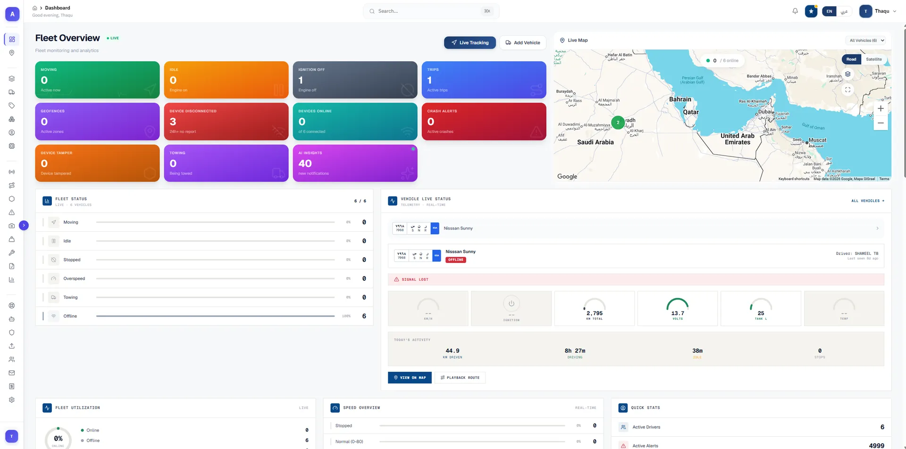Open the All Vehicles link
The image size is (906, 449).
[x=868, y=201]
